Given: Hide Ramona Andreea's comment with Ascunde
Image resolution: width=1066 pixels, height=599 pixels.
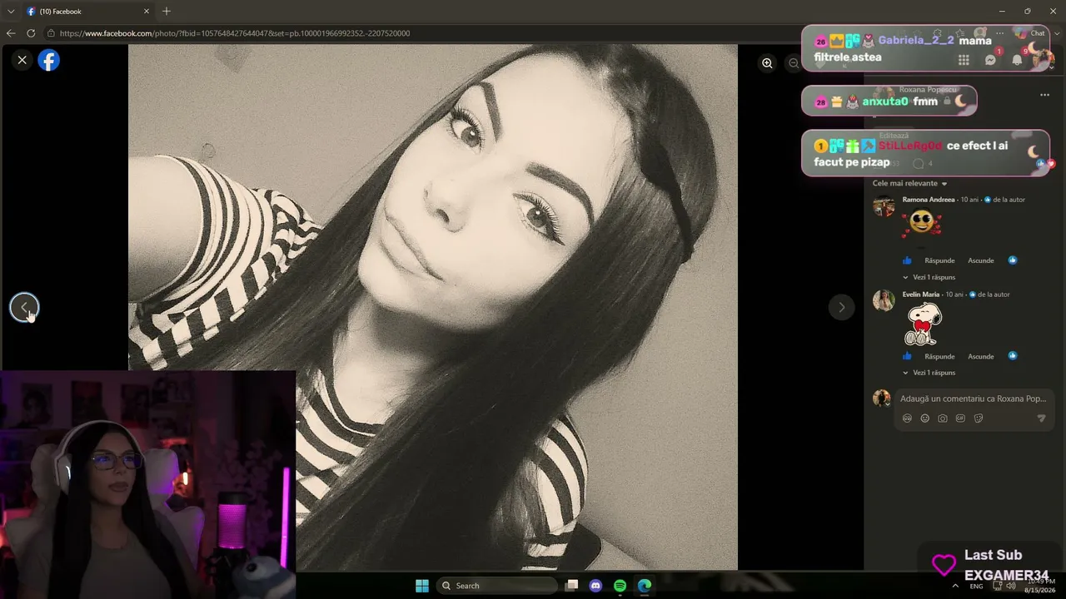Looking at the screenshot, I should click(x=981, y=260).
